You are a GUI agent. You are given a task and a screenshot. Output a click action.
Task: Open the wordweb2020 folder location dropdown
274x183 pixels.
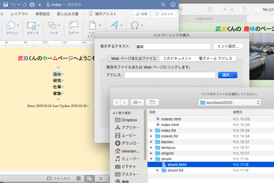point(230,102)
